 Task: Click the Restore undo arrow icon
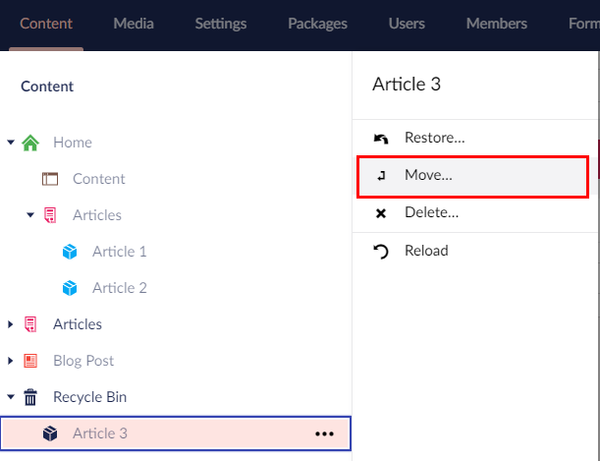381,139
